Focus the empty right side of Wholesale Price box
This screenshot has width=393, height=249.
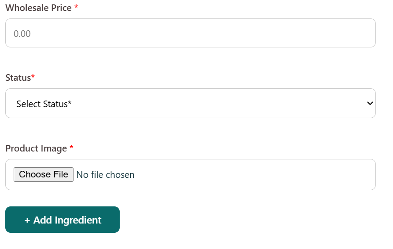pyautogui.click(x=286, y=33)
